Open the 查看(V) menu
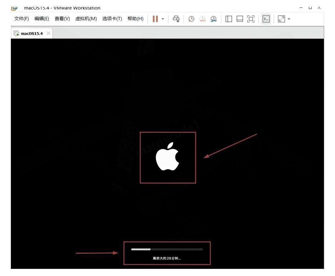Image resolution: width=335 pixels, height=276 pixels. (x=62, y=19)
